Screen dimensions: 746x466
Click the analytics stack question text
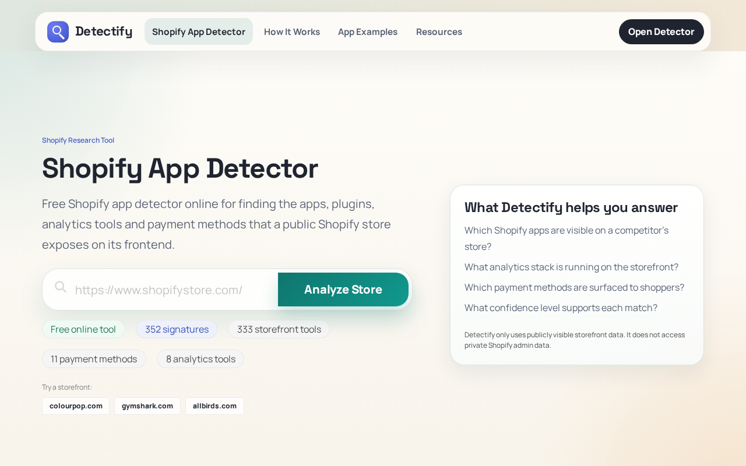(572, 267)
